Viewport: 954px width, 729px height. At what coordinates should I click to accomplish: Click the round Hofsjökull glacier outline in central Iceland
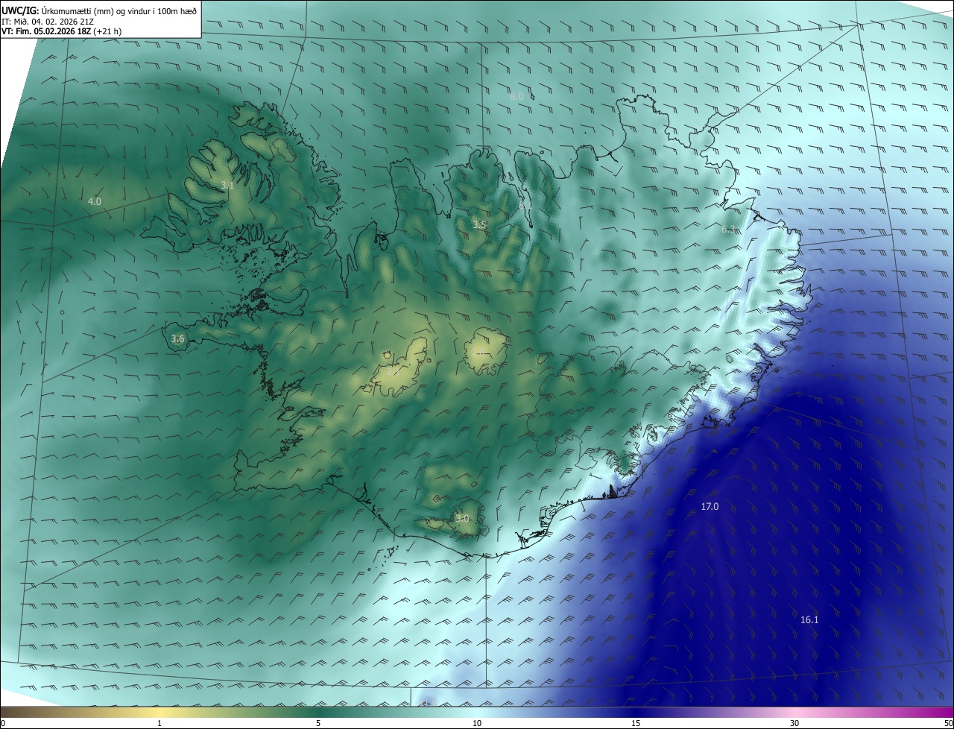pyautogui.click(x=485, y=353)
